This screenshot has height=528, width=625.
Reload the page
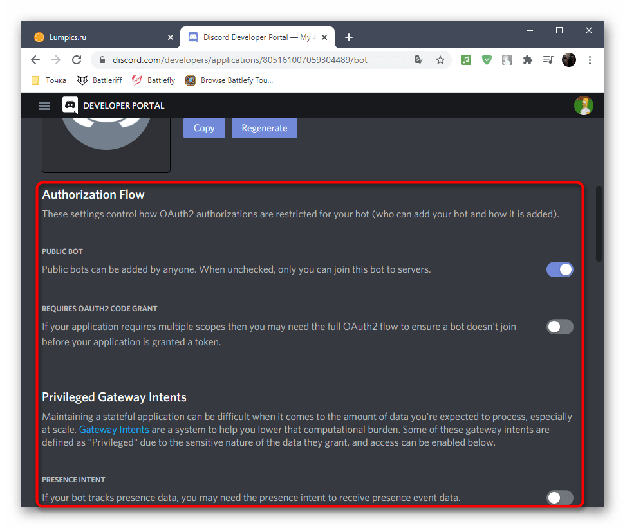pos(77,60)
